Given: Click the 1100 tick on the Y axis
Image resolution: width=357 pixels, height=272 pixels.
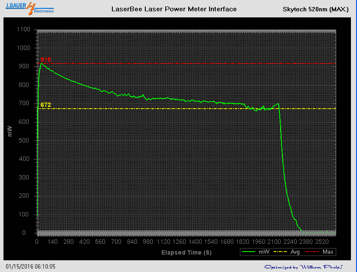Looking at the screenshot, I should [23, 30].
